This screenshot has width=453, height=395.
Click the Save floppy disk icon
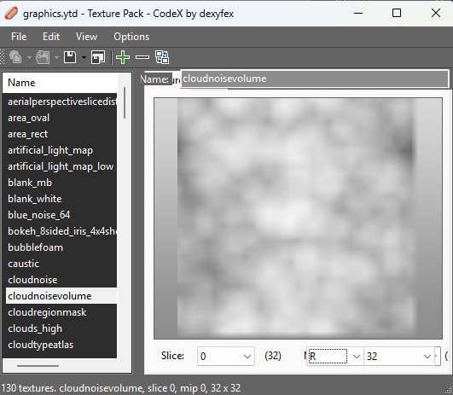point(70,57)
